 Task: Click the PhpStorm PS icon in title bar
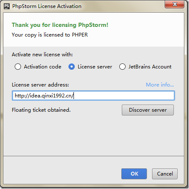click(7, 6)
